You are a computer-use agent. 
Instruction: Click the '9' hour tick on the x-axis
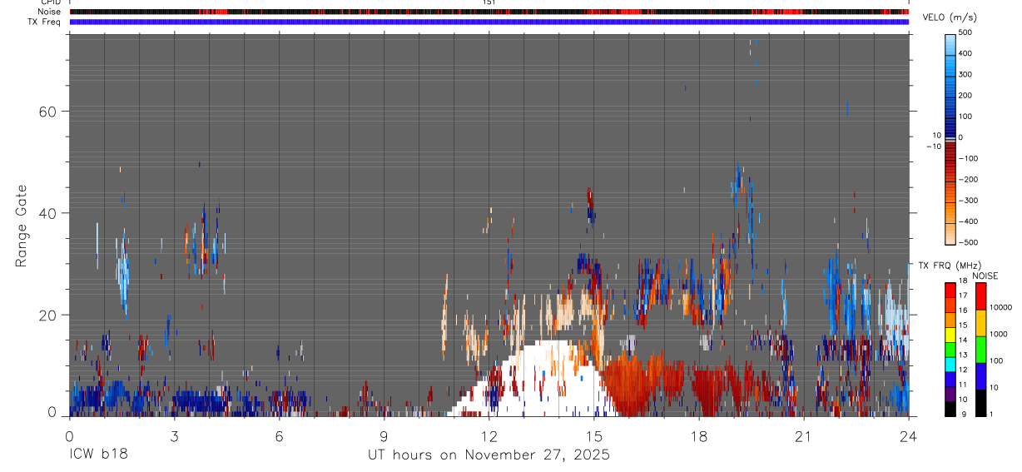[384, 435]
